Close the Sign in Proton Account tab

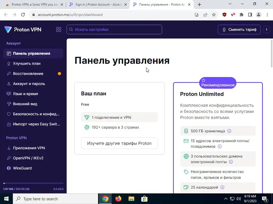126,5
